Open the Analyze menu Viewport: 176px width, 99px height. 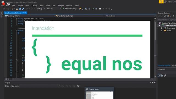click(x=61, y=5)
